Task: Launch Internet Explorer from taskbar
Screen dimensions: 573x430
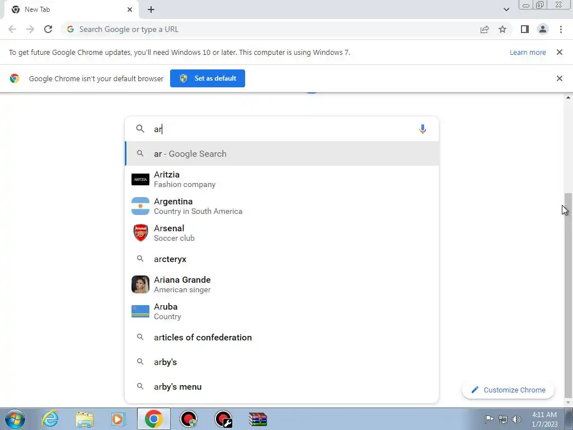Action: 50,419
